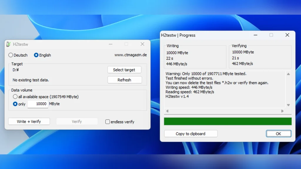Click the '21 s' verifying time value

(x=235, y=58)
